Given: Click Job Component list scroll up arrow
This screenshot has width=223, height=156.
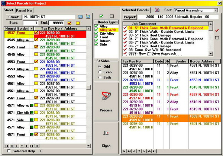Looking at the screenshot, I should (210, 24).
